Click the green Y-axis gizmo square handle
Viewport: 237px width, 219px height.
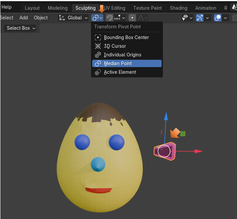pos(183,134)
